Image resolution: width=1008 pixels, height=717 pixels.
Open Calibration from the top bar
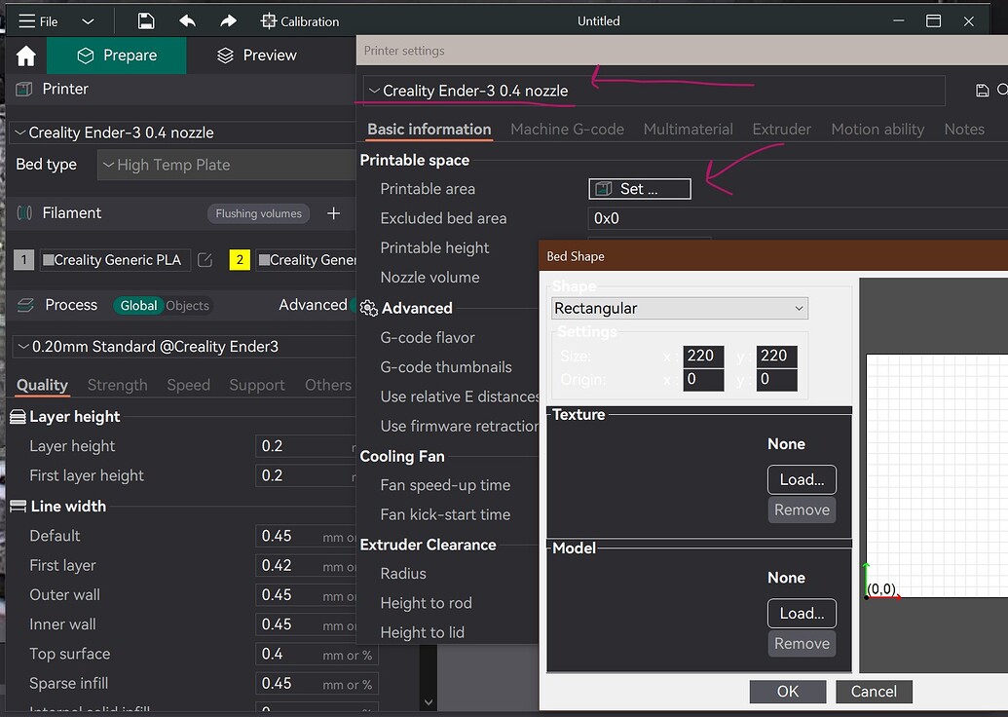click(x=300, y=21)
